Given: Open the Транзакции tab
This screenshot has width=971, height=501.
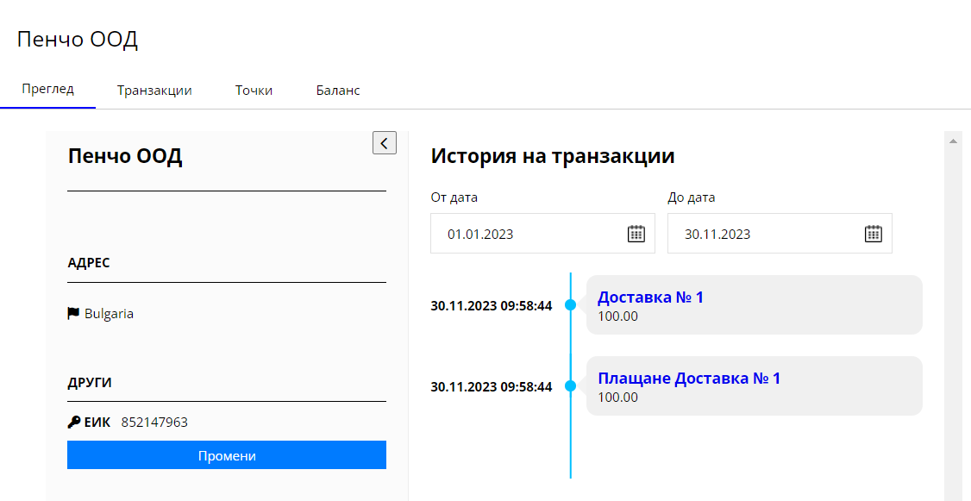Looking at the screenshot, I should click(x=154, y=91).
